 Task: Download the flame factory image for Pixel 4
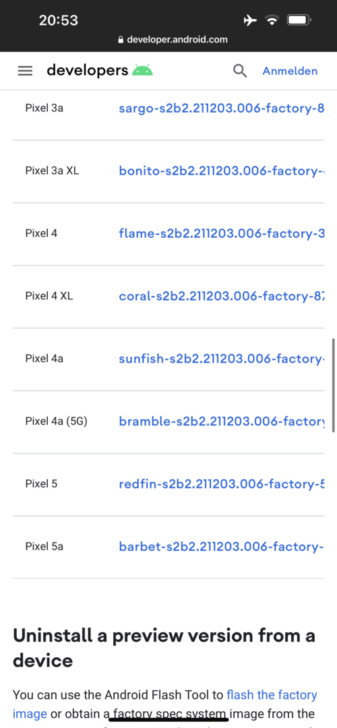point(222,233)
